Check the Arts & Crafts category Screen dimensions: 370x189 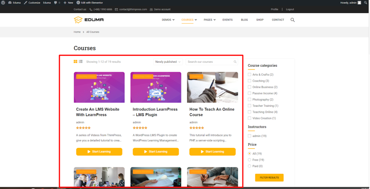tap(249, 74)
